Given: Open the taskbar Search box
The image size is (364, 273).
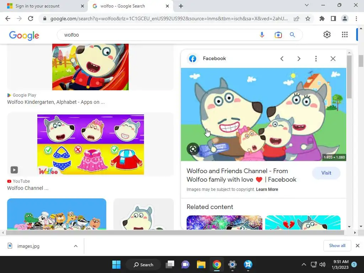Looking at the screenshot, I should (143, 264).
